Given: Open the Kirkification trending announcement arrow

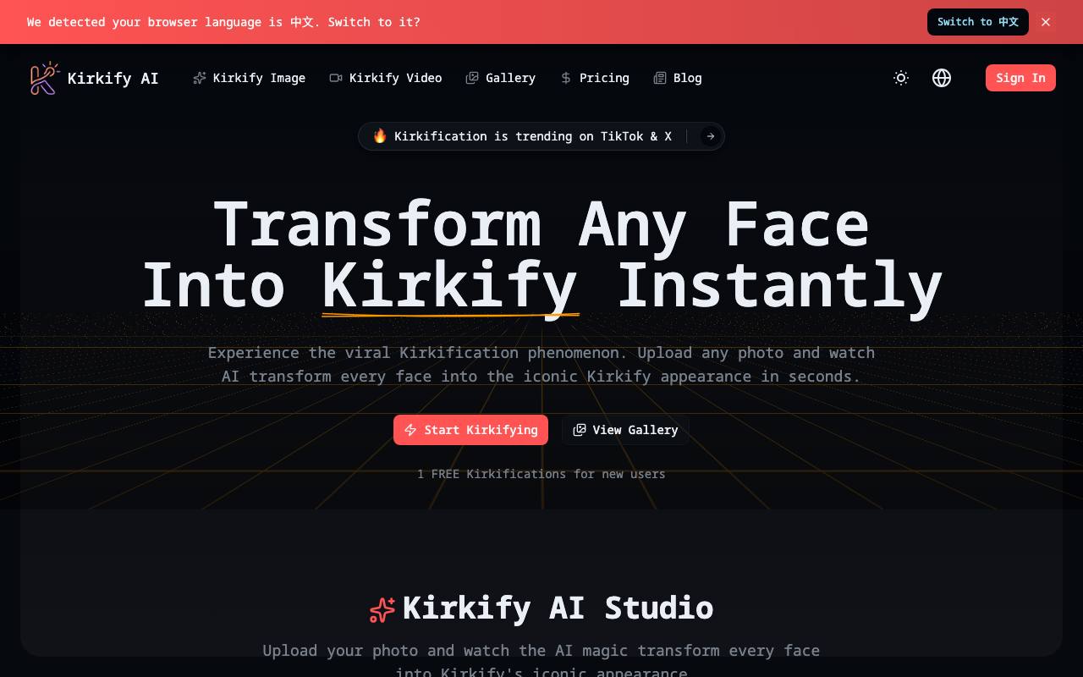Looking at the screenshot, I should (710, 136).
